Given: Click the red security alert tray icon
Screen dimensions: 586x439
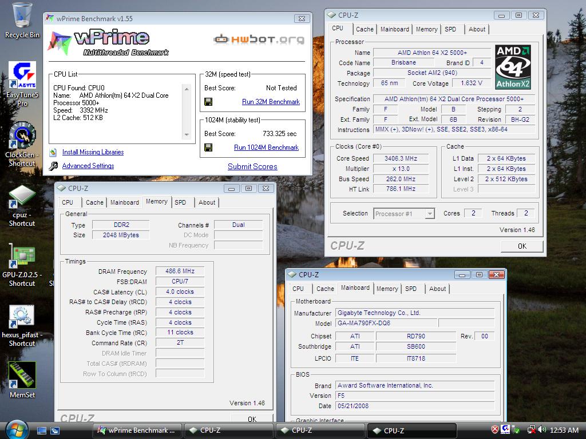Looking at the screenshot, I should pos(494,430).
